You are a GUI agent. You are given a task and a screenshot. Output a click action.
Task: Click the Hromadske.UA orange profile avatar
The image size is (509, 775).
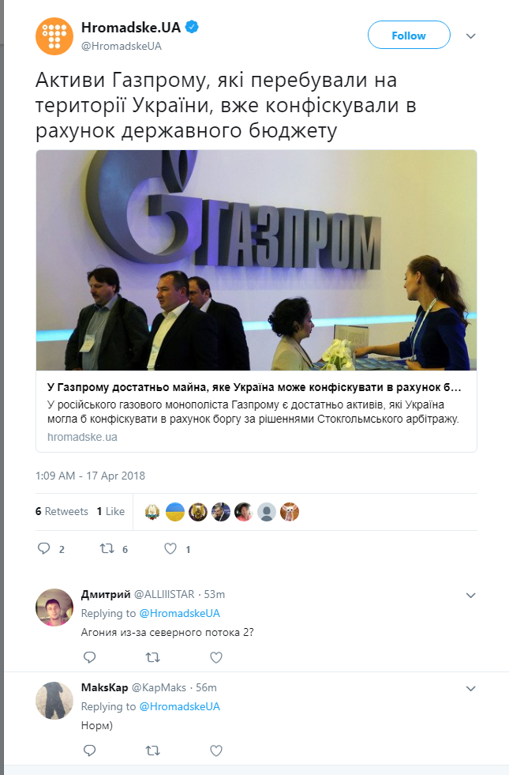click(54, 36)
